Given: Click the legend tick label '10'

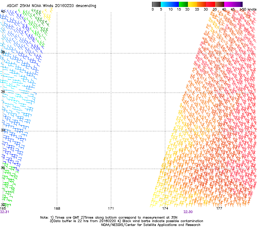Looking at the screenshot, I should 170,9.
